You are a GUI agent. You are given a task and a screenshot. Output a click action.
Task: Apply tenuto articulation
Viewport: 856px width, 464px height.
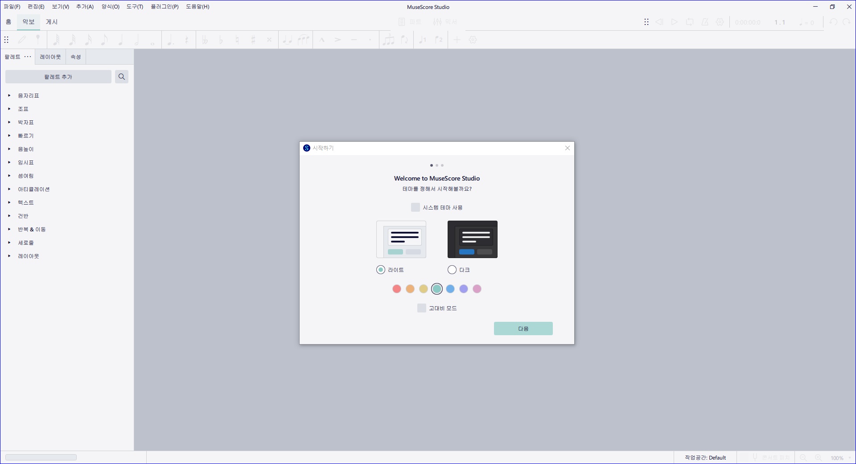coord(354,40)
